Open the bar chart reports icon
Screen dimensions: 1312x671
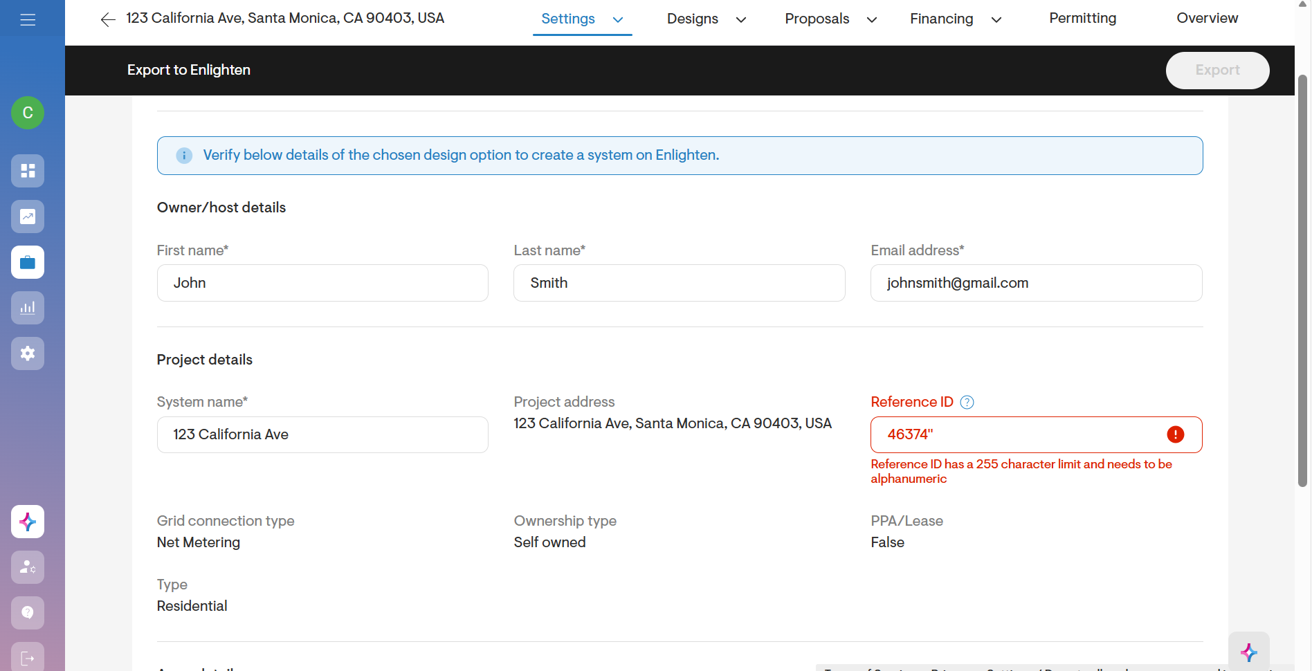point(28,308)
